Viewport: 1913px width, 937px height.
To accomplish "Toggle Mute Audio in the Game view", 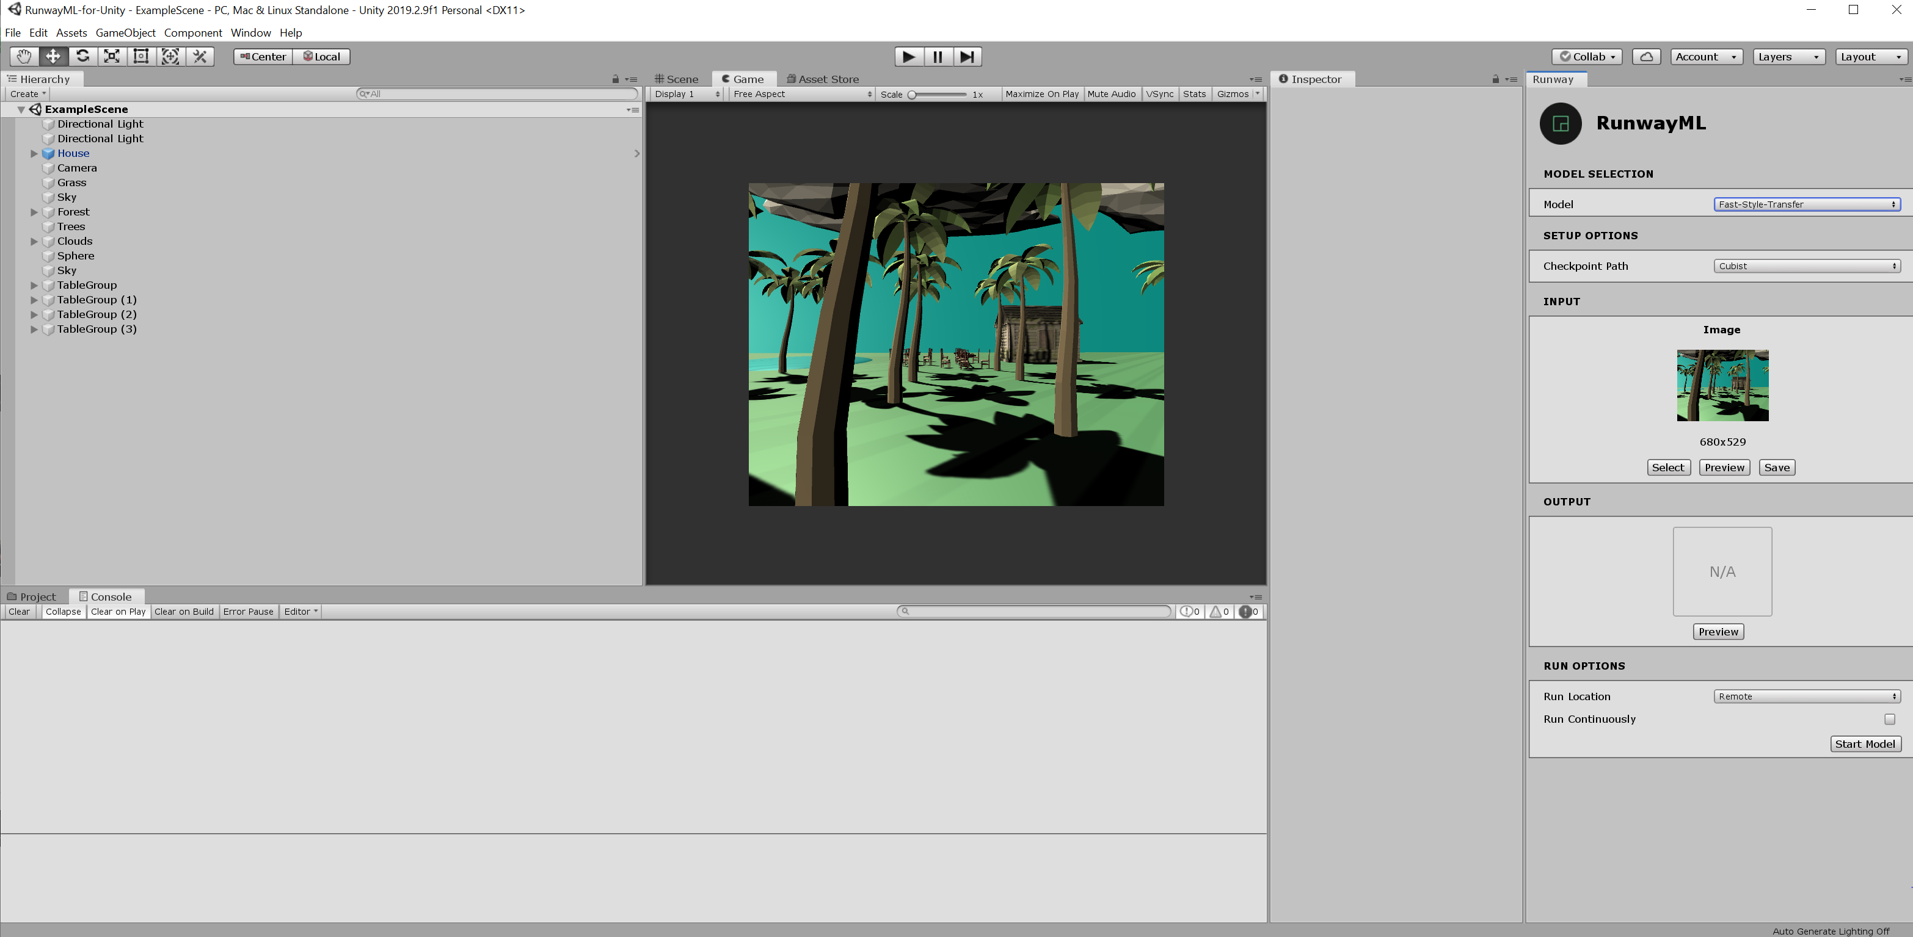I will pos(1111,94).
